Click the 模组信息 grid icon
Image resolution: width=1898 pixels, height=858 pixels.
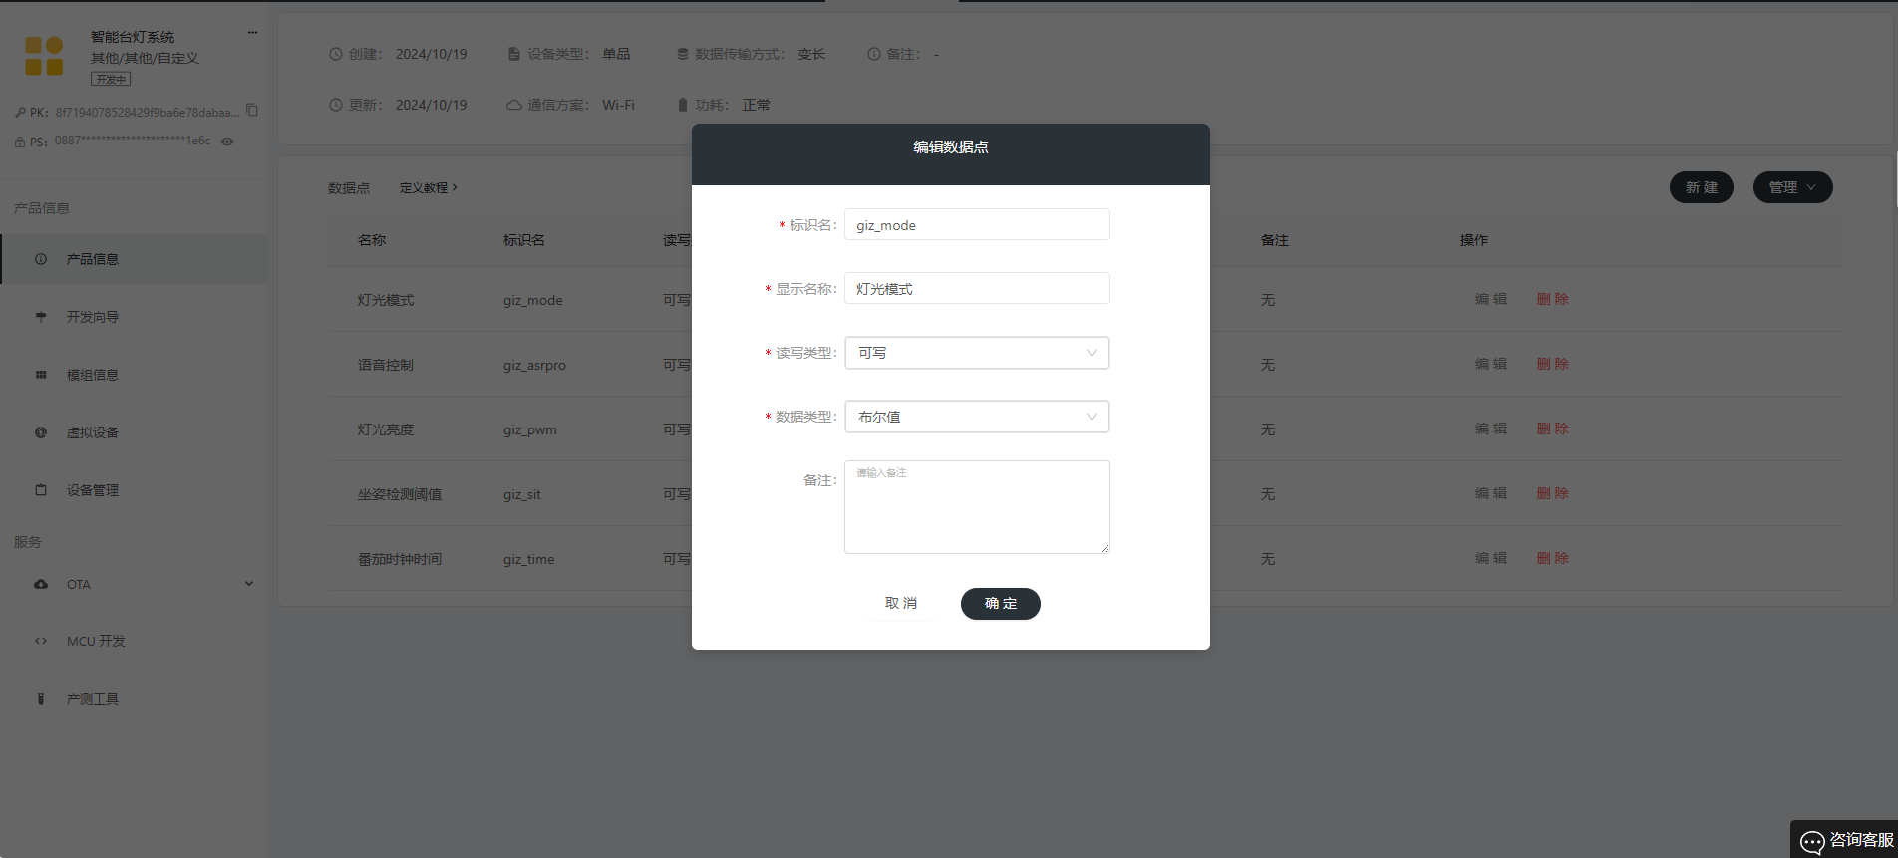[41, 375]
